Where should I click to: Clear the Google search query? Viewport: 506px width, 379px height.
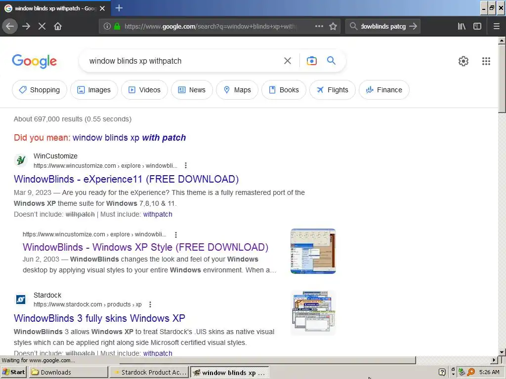pyautogui.click(x=288, y=61)
